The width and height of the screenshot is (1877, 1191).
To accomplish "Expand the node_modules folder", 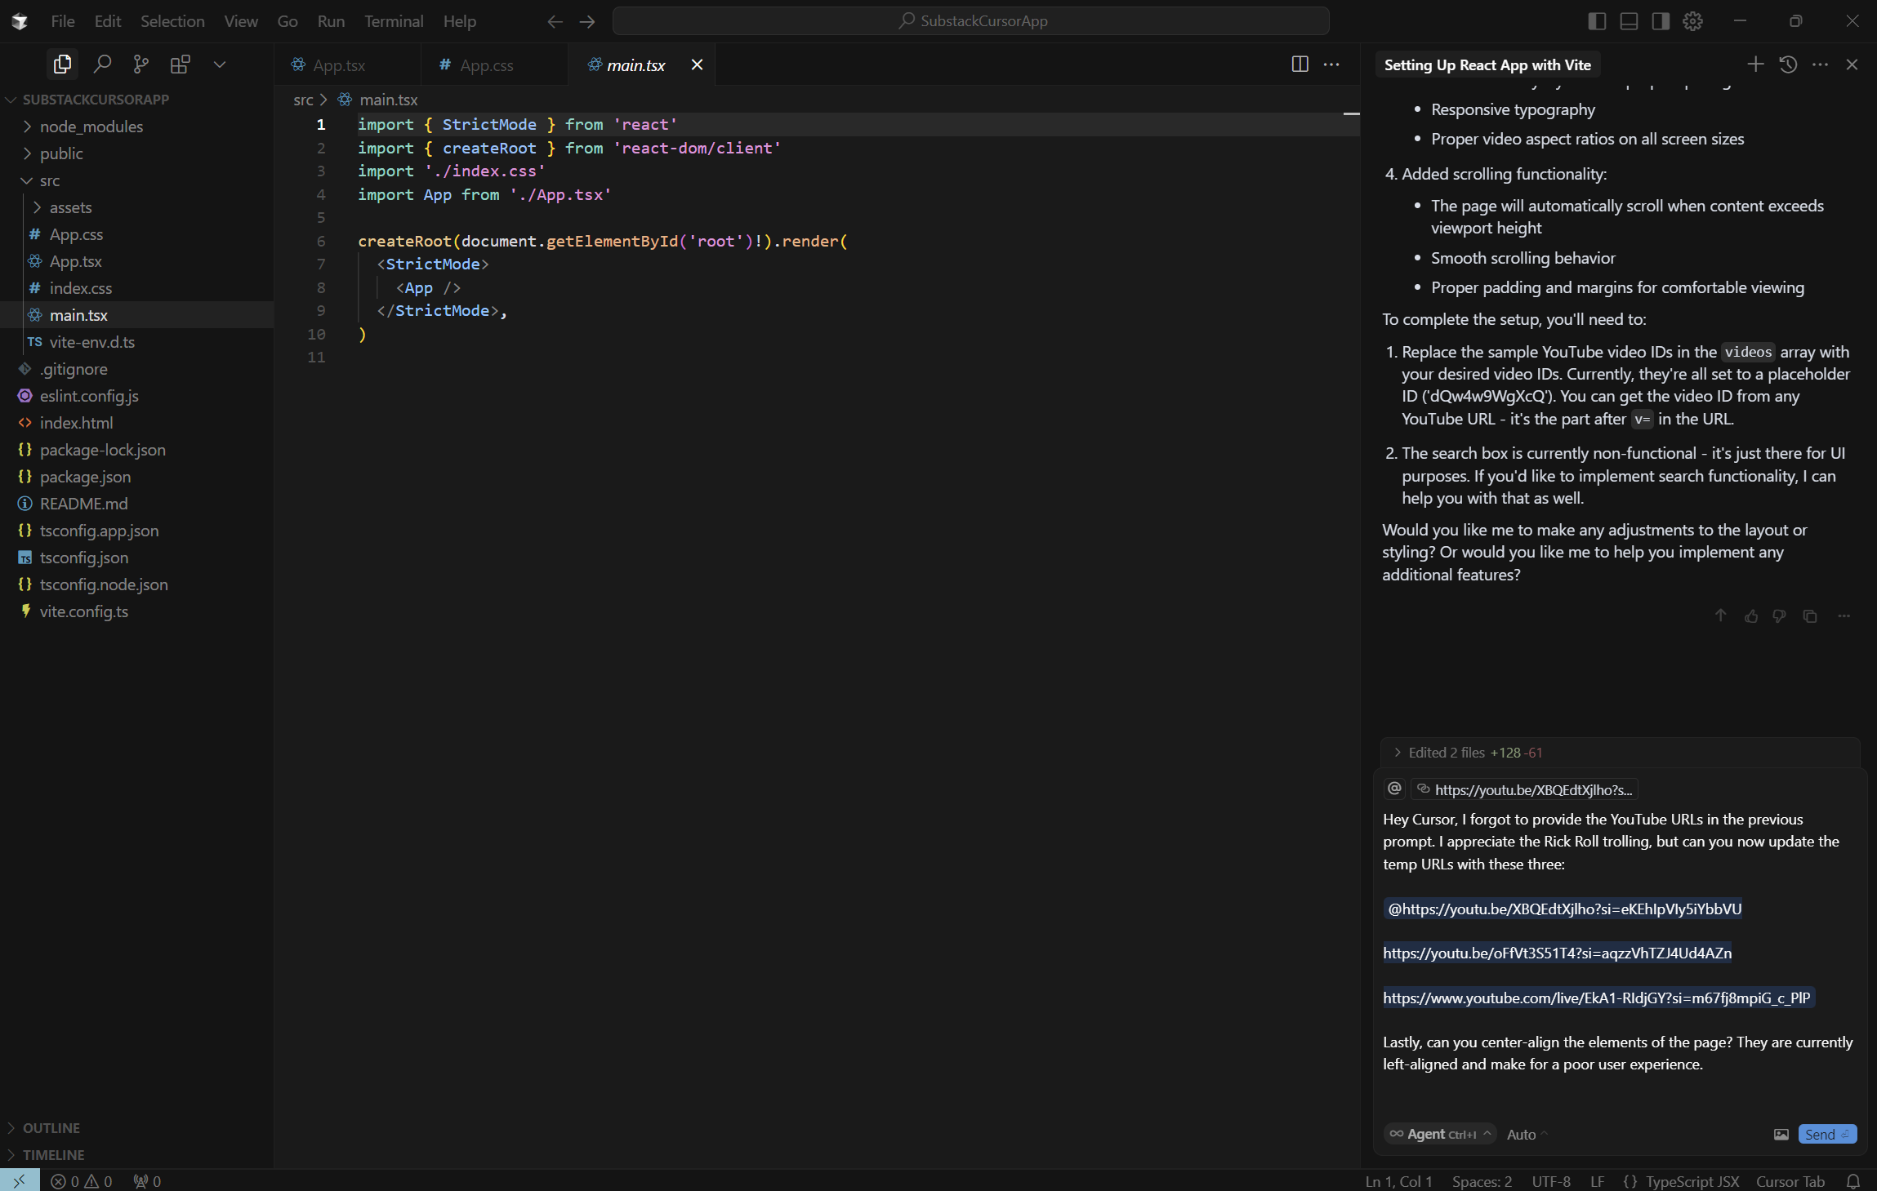I will click(91, 127).
